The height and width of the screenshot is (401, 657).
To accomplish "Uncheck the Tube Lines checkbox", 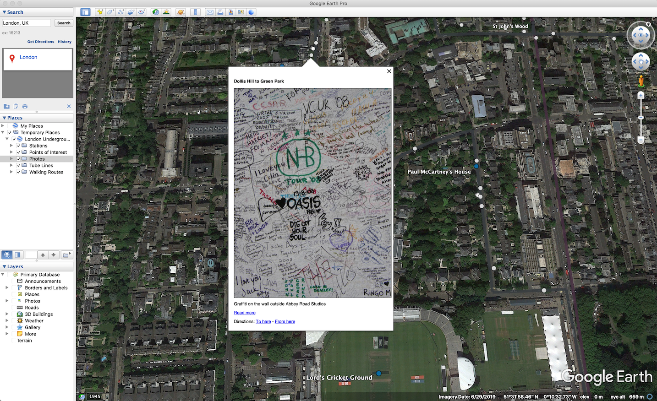I will coord(19,165).
